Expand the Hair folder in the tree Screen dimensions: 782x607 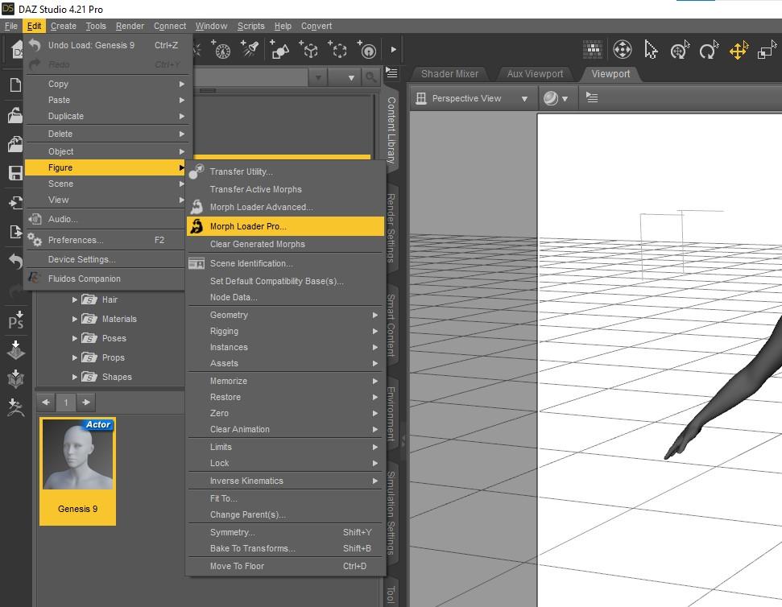coord(75,299)
